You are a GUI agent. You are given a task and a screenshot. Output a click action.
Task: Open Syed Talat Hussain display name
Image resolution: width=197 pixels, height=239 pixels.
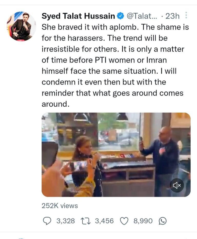[78, 16]
